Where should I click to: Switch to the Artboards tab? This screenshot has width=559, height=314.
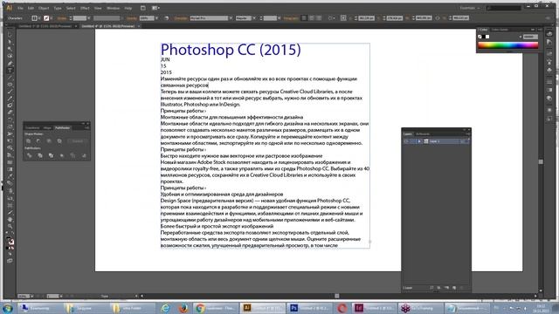[423, 133]
